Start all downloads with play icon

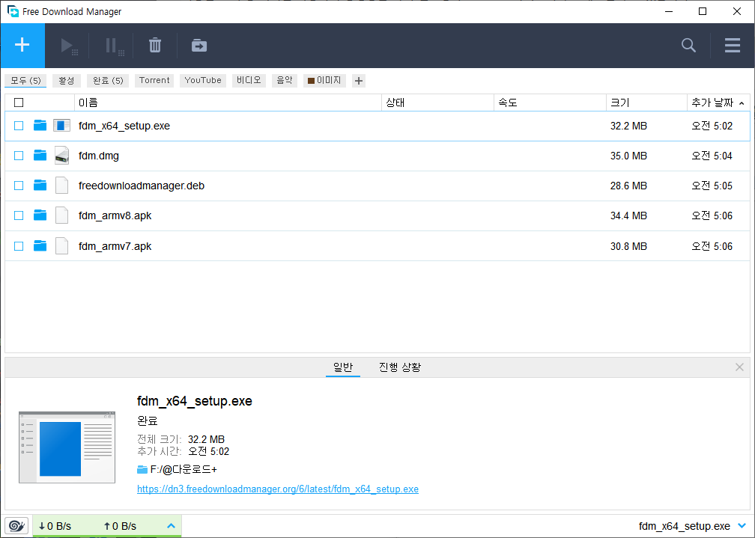[69, 46]
